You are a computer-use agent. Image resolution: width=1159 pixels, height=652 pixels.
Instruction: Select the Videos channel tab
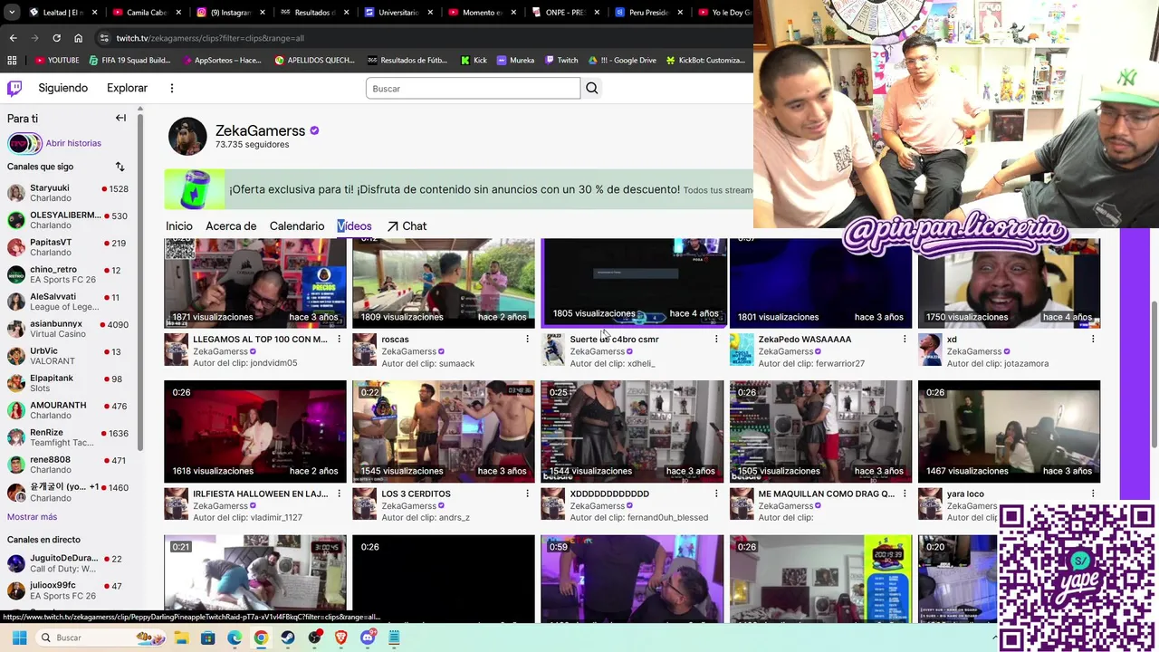354,226
